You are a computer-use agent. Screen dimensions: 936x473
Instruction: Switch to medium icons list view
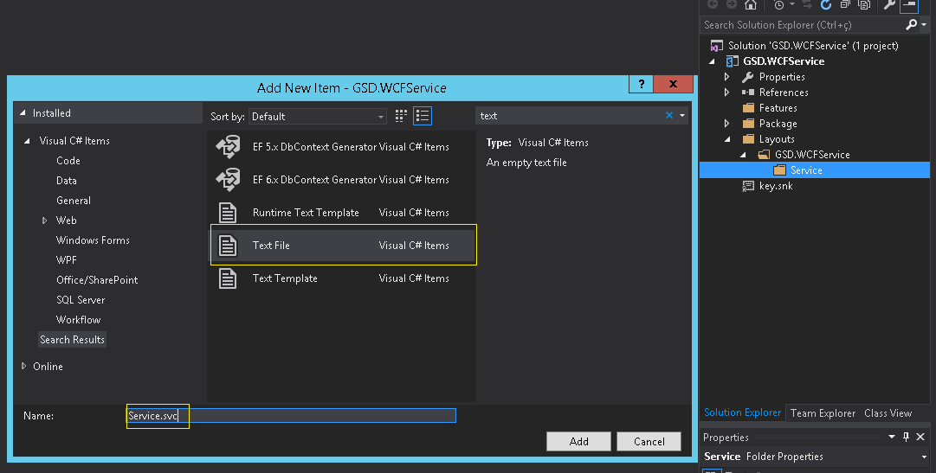[423, 116]
